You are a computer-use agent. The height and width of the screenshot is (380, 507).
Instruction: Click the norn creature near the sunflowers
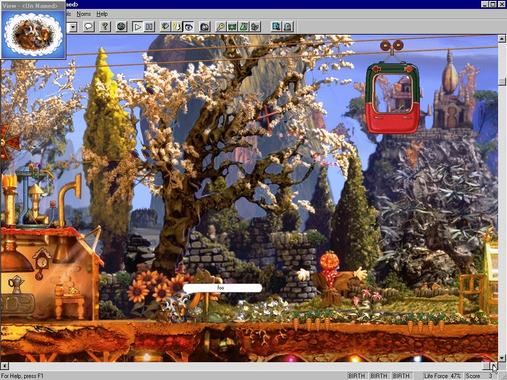[173, 308]
